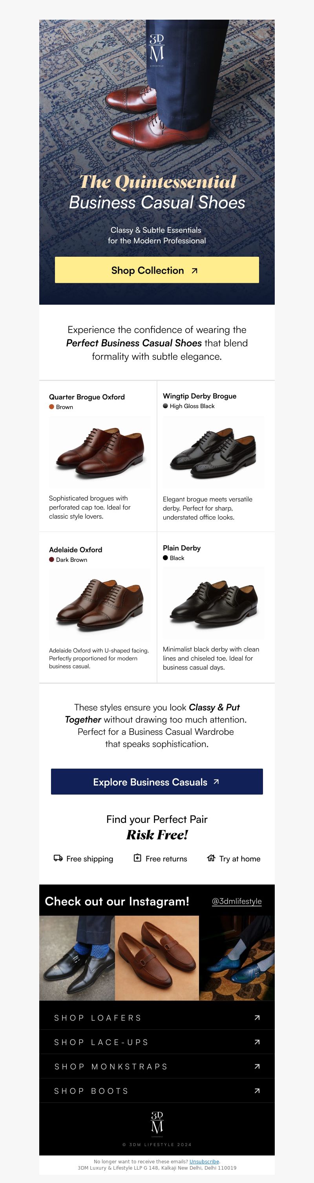Open the Wingtip Derby Brogue shoe image
The image size is (314, 1183).
tap(214, 452)
